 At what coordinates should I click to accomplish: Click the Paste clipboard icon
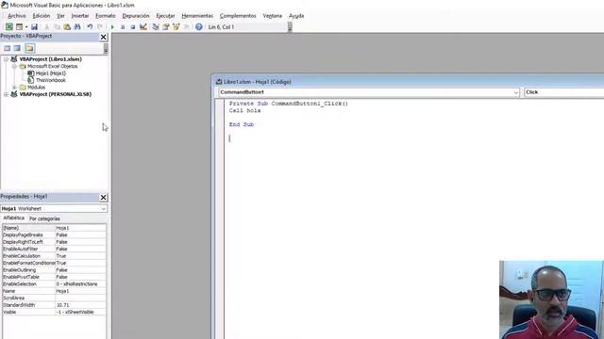(67, 27)
